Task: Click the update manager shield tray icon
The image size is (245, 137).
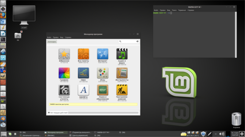Action: (x=203, y=134)
